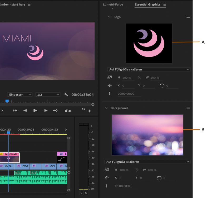Select the Essential Graphics tab
This screenshot has width=207, height=198.
(147, 4)
